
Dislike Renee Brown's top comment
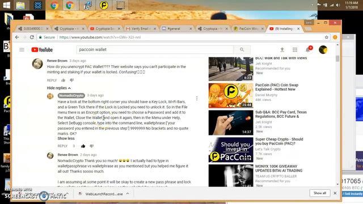71,80
